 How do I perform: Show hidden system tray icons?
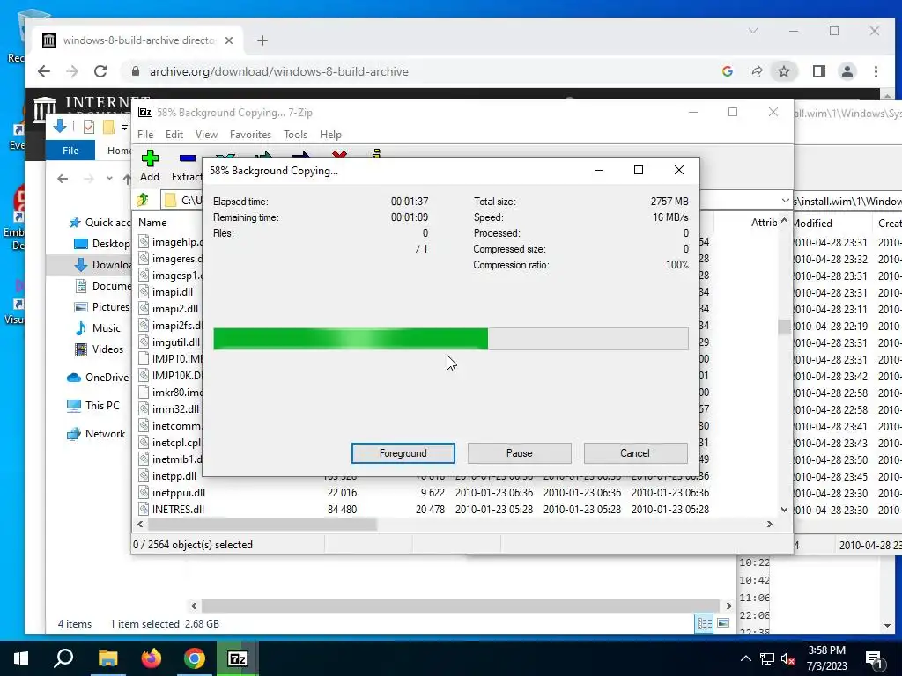[745, 658]
